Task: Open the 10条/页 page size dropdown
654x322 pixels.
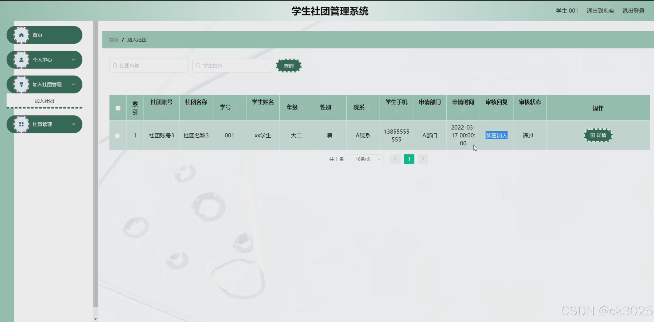Action: pos(366,159)
